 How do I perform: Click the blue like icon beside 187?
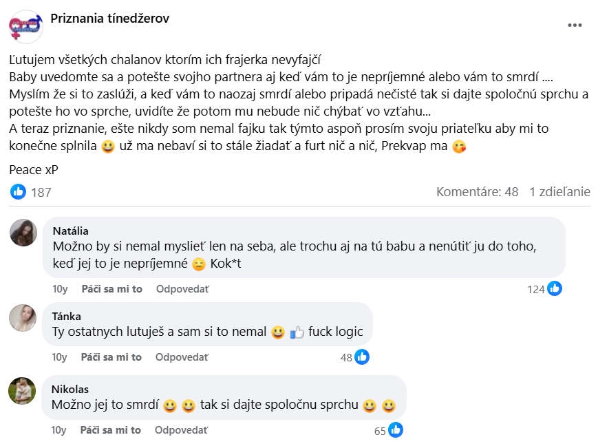coord(18,192)
